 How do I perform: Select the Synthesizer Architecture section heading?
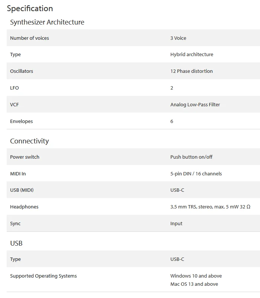[x=47, y=22]
